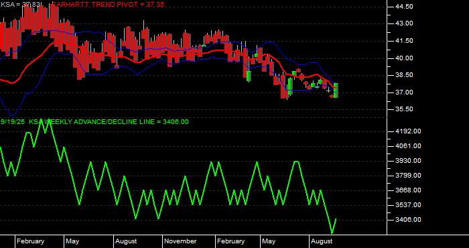The height and width of the screenshot is (248, 469).
Task: Select the CARHARTT TREND PIVOT = 37.35 label
Action: tap(108, 4)
